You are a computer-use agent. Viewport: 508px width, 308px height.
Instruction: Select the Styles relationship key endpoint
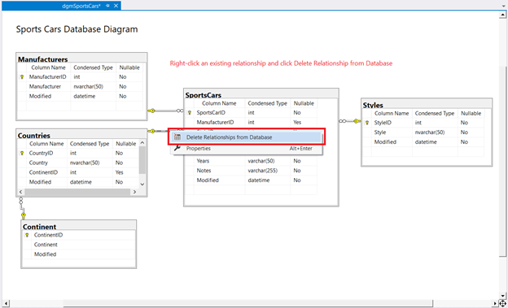coord(357,121)
